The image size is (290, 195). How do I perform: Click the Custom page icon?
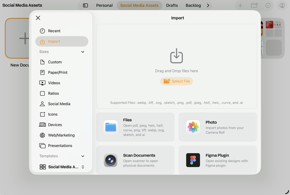click(x=42, y=62)
